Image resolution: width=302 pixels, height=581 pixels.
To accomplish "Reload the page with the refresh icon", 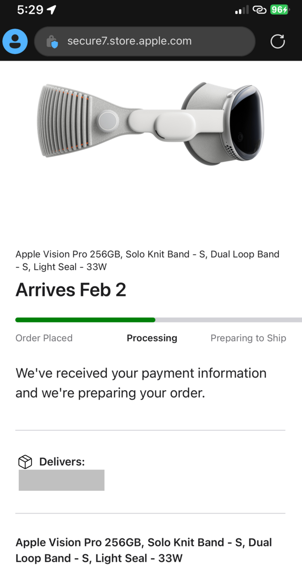I will pos(277,42).
